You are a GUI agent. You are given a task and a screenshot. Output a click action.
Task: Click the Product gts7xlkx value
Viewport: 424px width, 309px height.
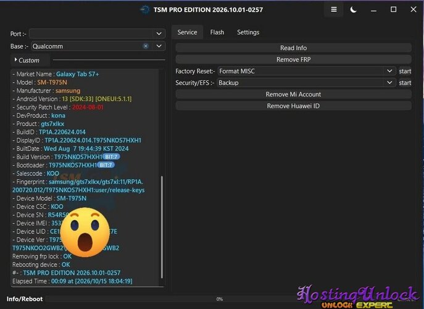[52, 124]
